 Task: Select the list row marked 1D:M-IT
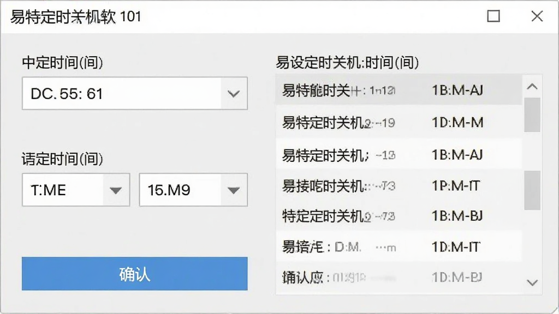(399, 246)
